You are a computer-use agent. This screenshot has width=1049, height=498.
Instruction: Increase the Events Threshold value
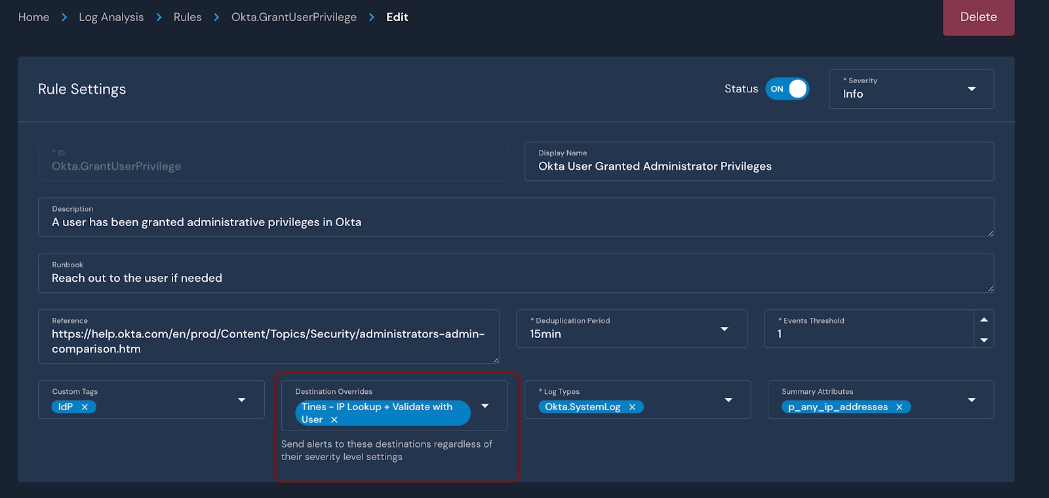point(984,320)
